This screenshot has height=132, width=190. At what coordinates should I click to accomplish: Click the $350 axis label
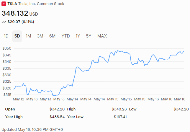(x=7, y=48)
